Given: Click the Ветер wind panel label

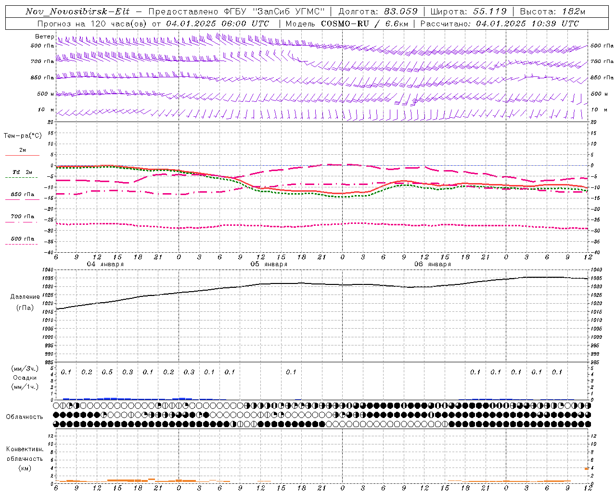Looking at the screenshot, I should click(44, 37).
